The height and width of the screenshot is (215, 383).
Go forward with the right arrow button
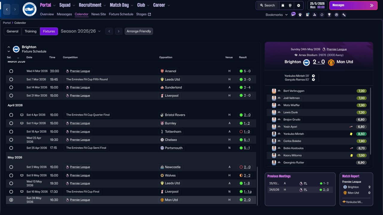pyautogui.click(x=15, y=9)
